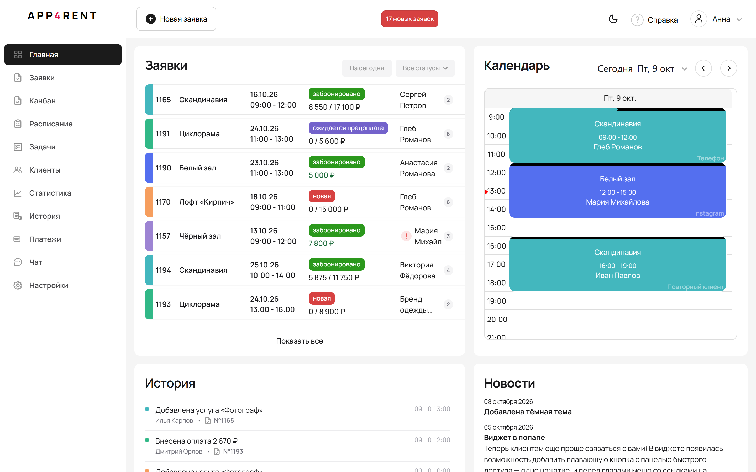The height and width of the screenshot is (472, 756).
Task: Click the На сегодня filter button
Action: click(367, 68)
